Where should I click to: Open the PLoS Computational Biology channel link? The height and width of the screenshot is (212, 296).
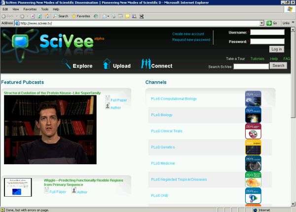pos(174,99)
